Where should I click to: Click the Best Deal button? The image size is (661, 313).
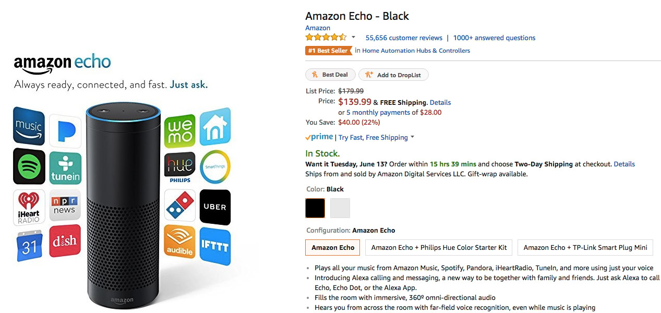pyautogui.click(x=330, y=75)
